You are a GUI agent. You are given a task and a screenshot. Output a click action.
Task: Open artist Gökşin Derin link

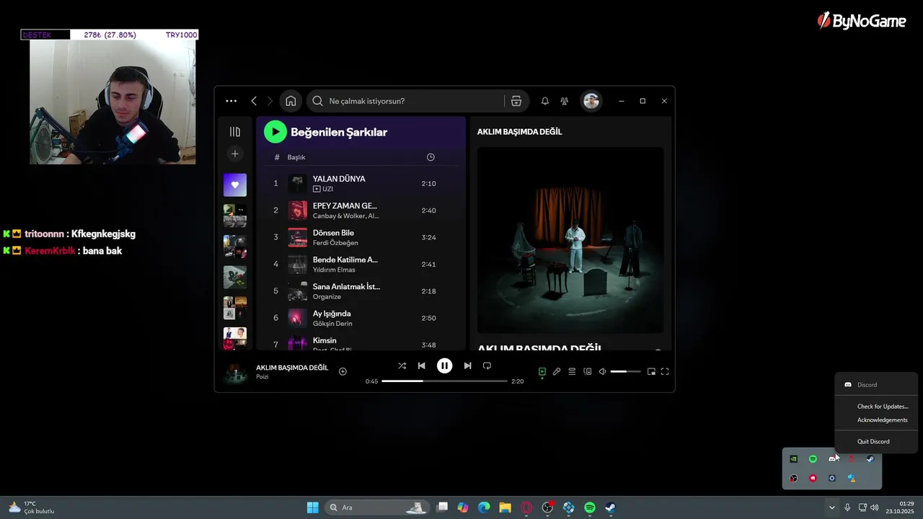[332, 324]
